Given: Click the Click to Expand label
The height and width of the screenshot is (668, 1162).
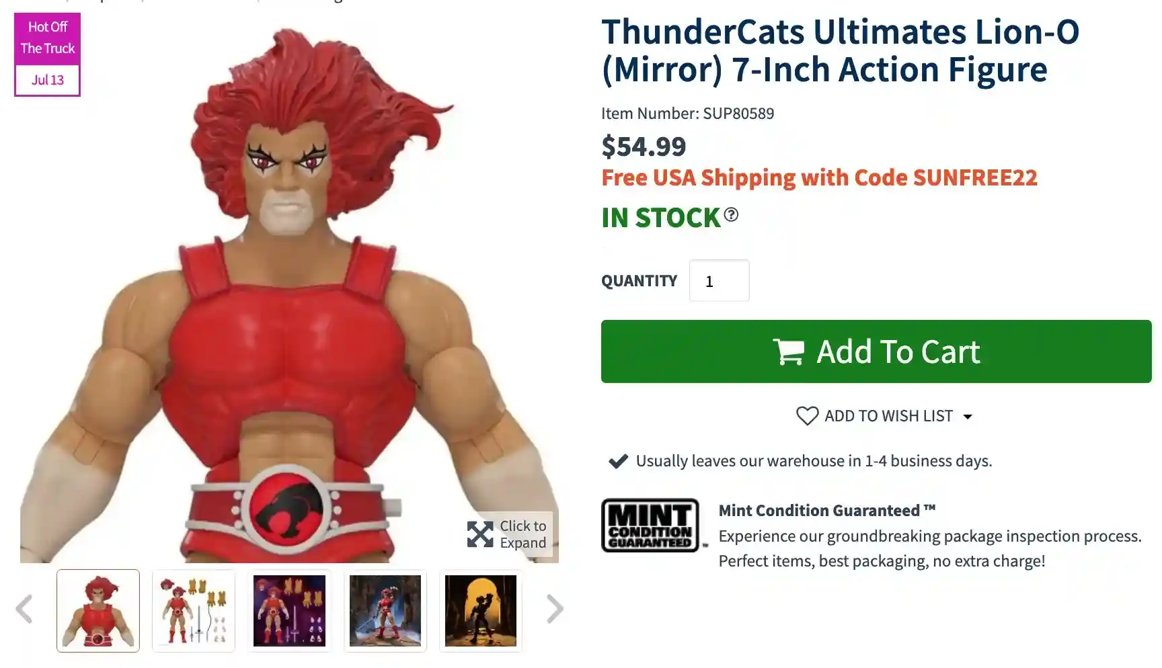Looking at the screenshot, I should tap(522, 534).
